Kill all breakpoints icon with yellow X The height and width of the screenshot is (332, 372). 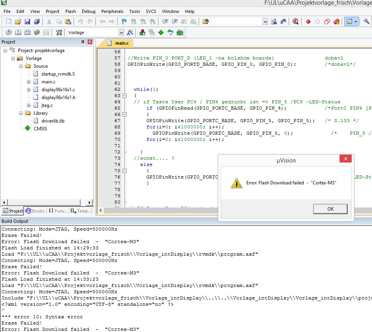(x=336, y=22)
